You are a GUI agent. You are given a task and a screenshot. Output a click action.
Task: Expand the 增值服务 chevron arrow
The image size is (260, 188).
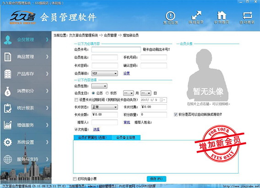47,125
